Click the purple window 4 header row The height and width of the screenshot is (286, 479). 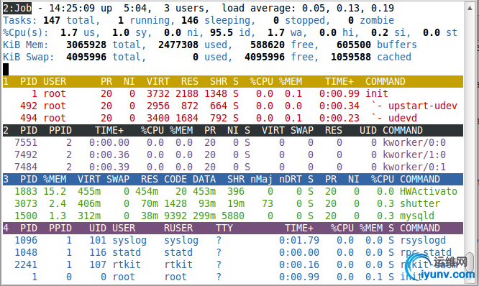coord(233,228)
